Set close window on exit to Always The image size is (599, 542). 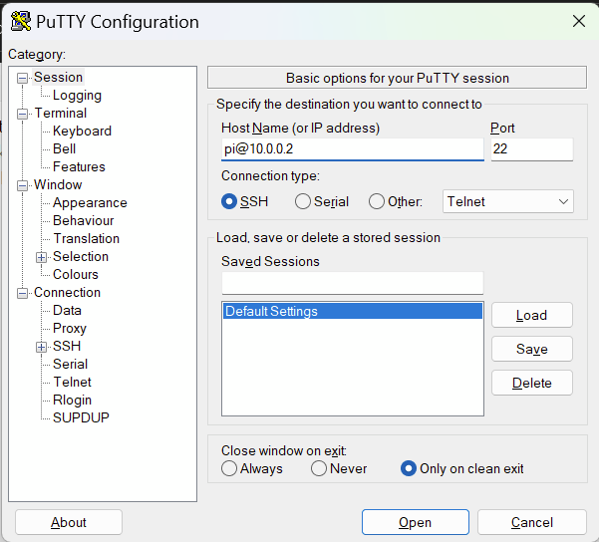tap(229, 468)
